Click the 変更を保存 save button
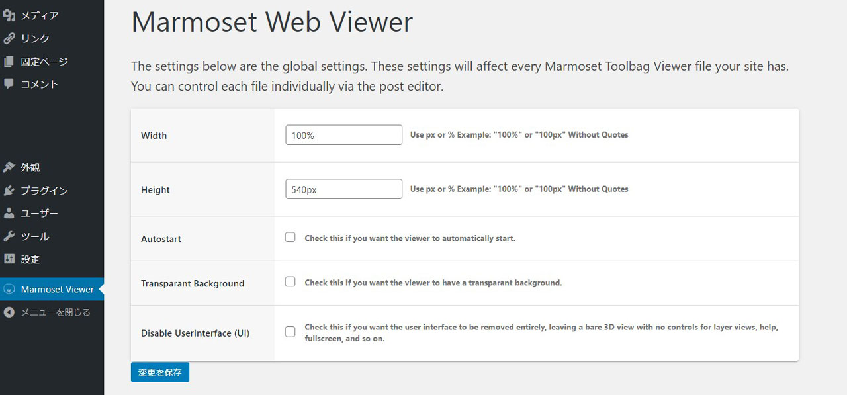 [159, 372]
